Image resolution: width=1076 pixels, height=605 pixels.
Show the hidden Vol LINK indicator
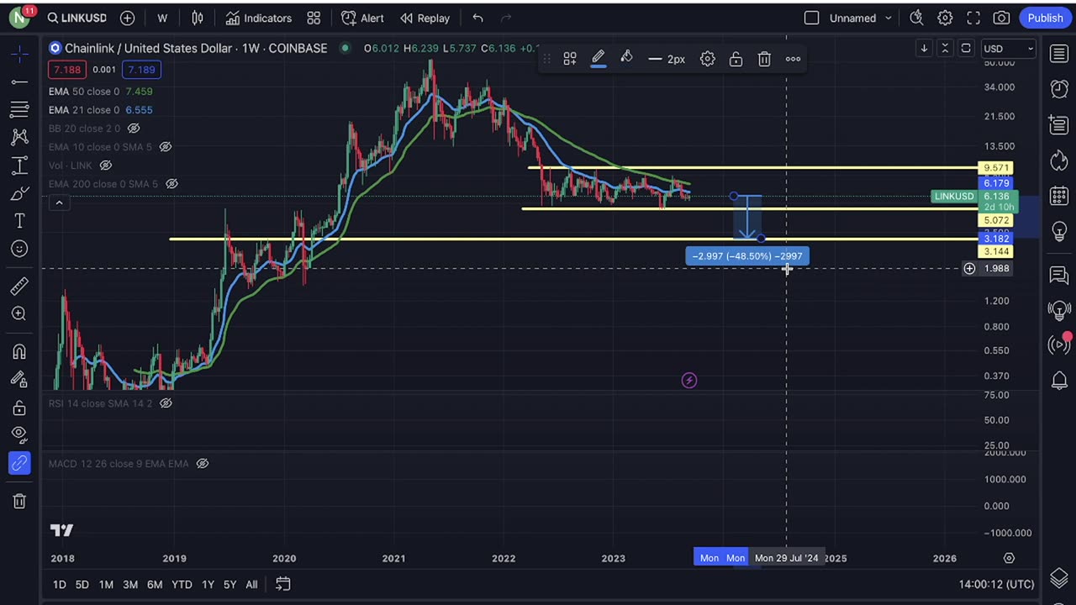click(x=106, y=166)
